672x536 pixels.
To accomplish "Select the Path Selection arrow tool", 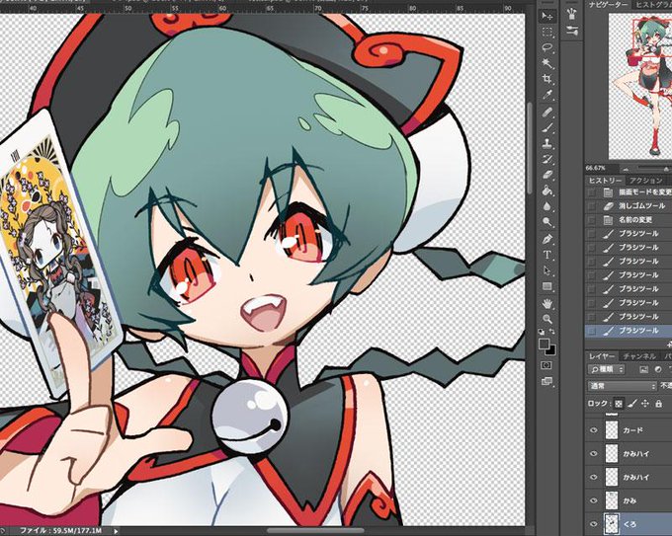I will (547, 270).
